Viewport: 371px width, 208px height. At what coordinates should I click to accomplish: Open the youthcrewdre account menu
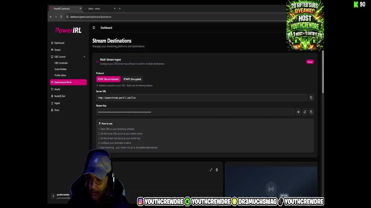61,196
